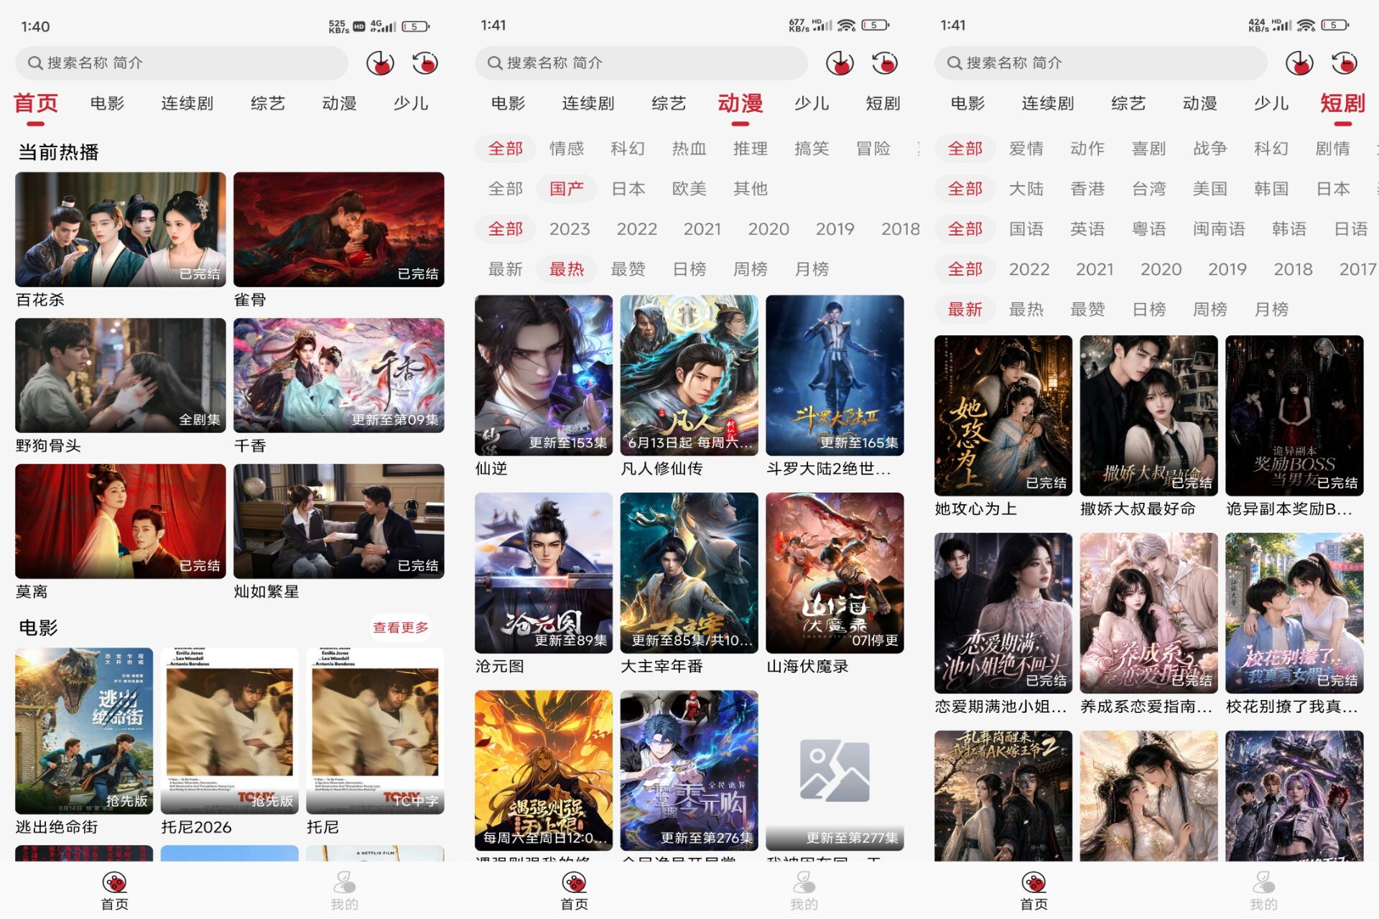The height and width of the screenshot is (919, 1379).
Task: Tap bottom 首页 icon on the 短剧 screen
Action: coord(1034,882)
